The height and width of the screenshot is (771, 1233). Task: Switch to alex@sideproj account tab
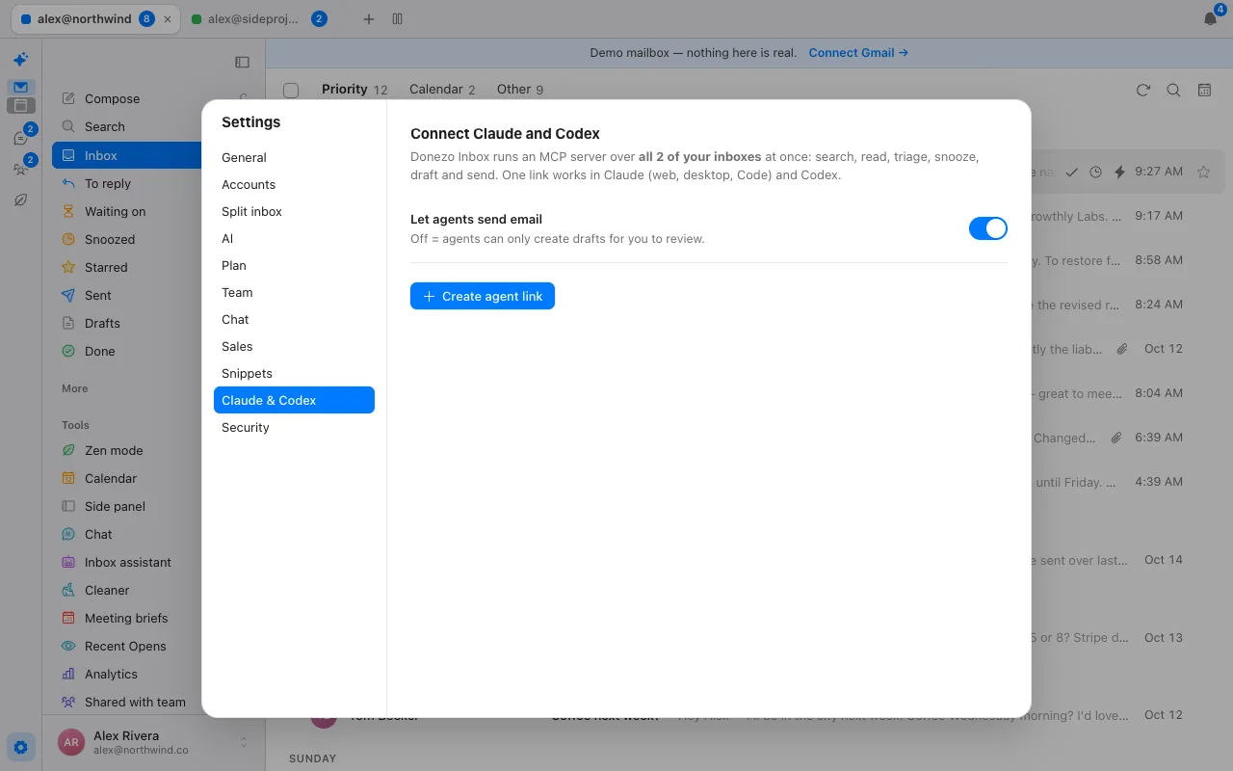click(x=260, y=19)
